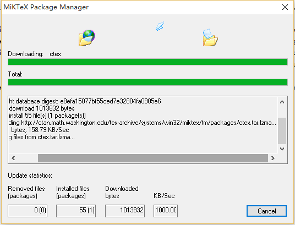The width and height of the screenshot is (295, 225).
Task: Click the Installed files value field 55 (1)
Action: pos(76,211)
